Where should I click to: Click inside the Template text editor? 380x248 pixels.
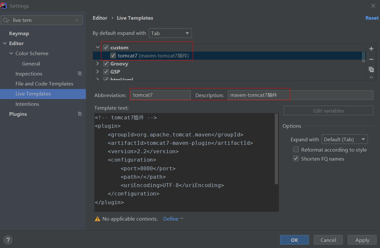coord(186,162)
